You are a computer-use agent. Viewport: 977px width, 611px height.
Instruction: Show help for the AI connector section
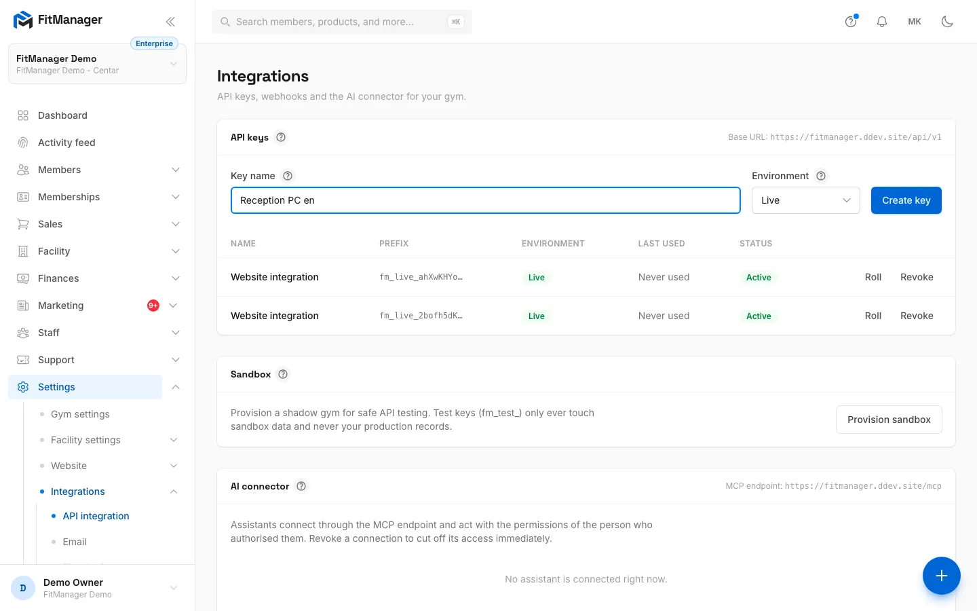pos(301,486)
